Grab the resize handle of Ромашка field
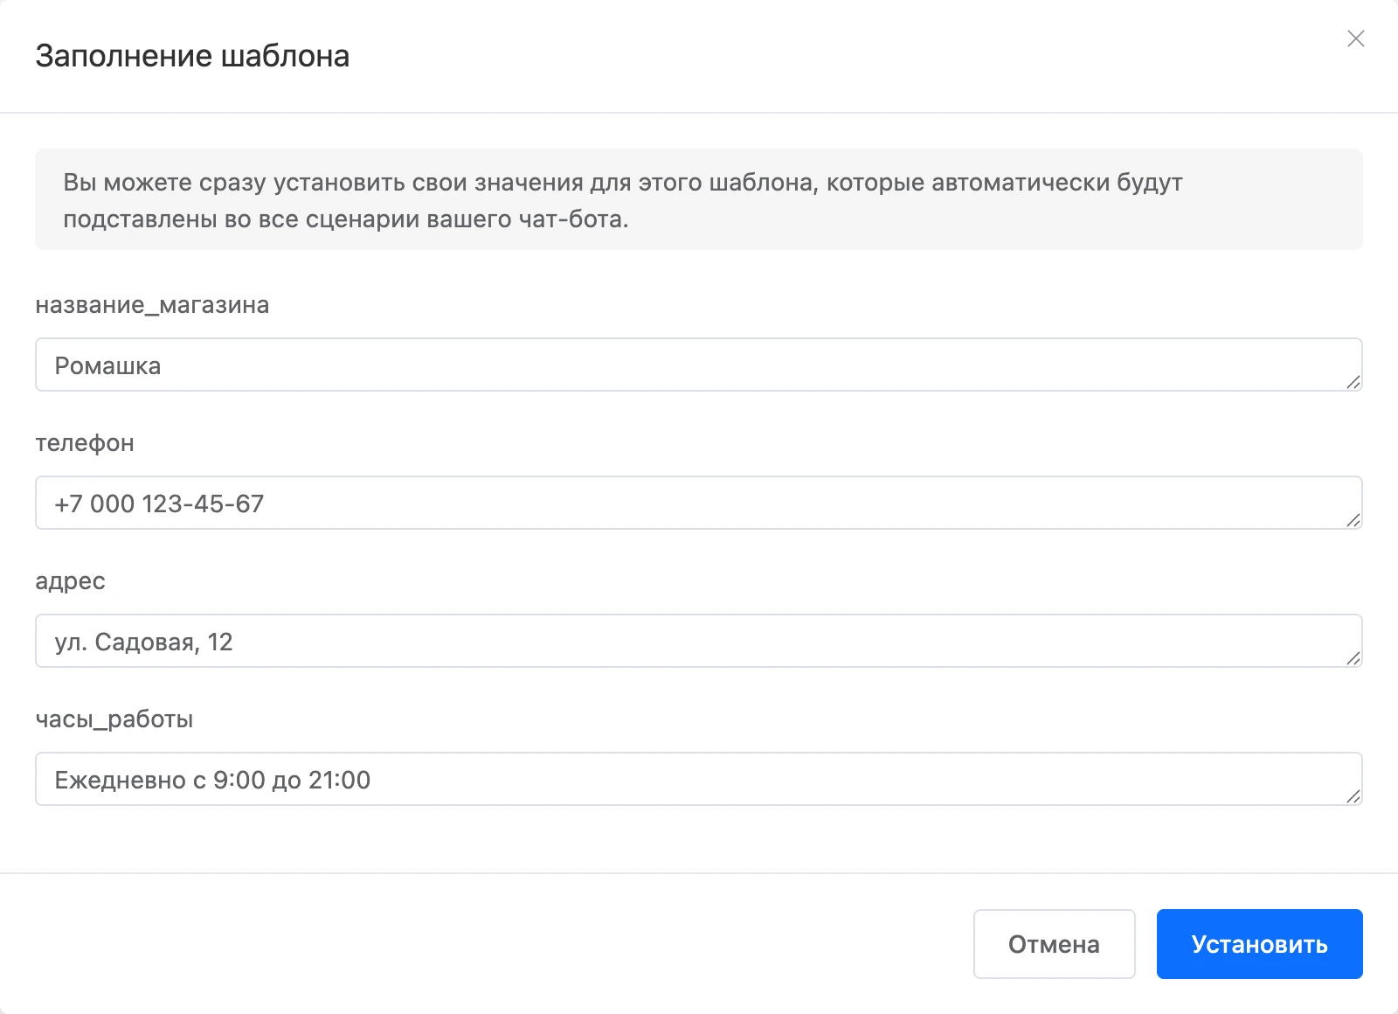The image size is (1398, 1014). [x=1353, y=382]
